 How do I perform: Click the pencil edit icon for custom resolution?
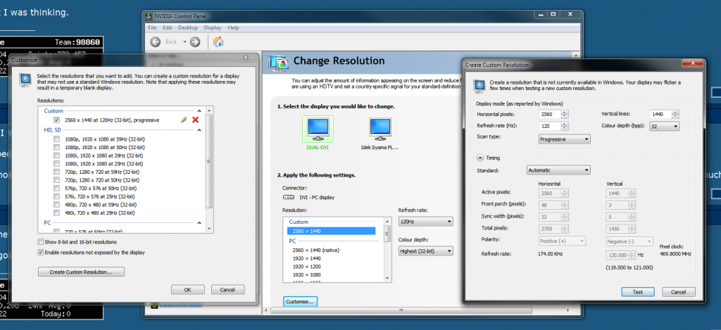coord(184,120)
